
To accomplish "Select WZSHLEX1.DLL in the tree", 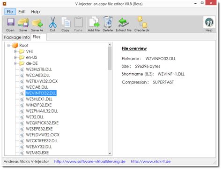I will tap(39, 99).
